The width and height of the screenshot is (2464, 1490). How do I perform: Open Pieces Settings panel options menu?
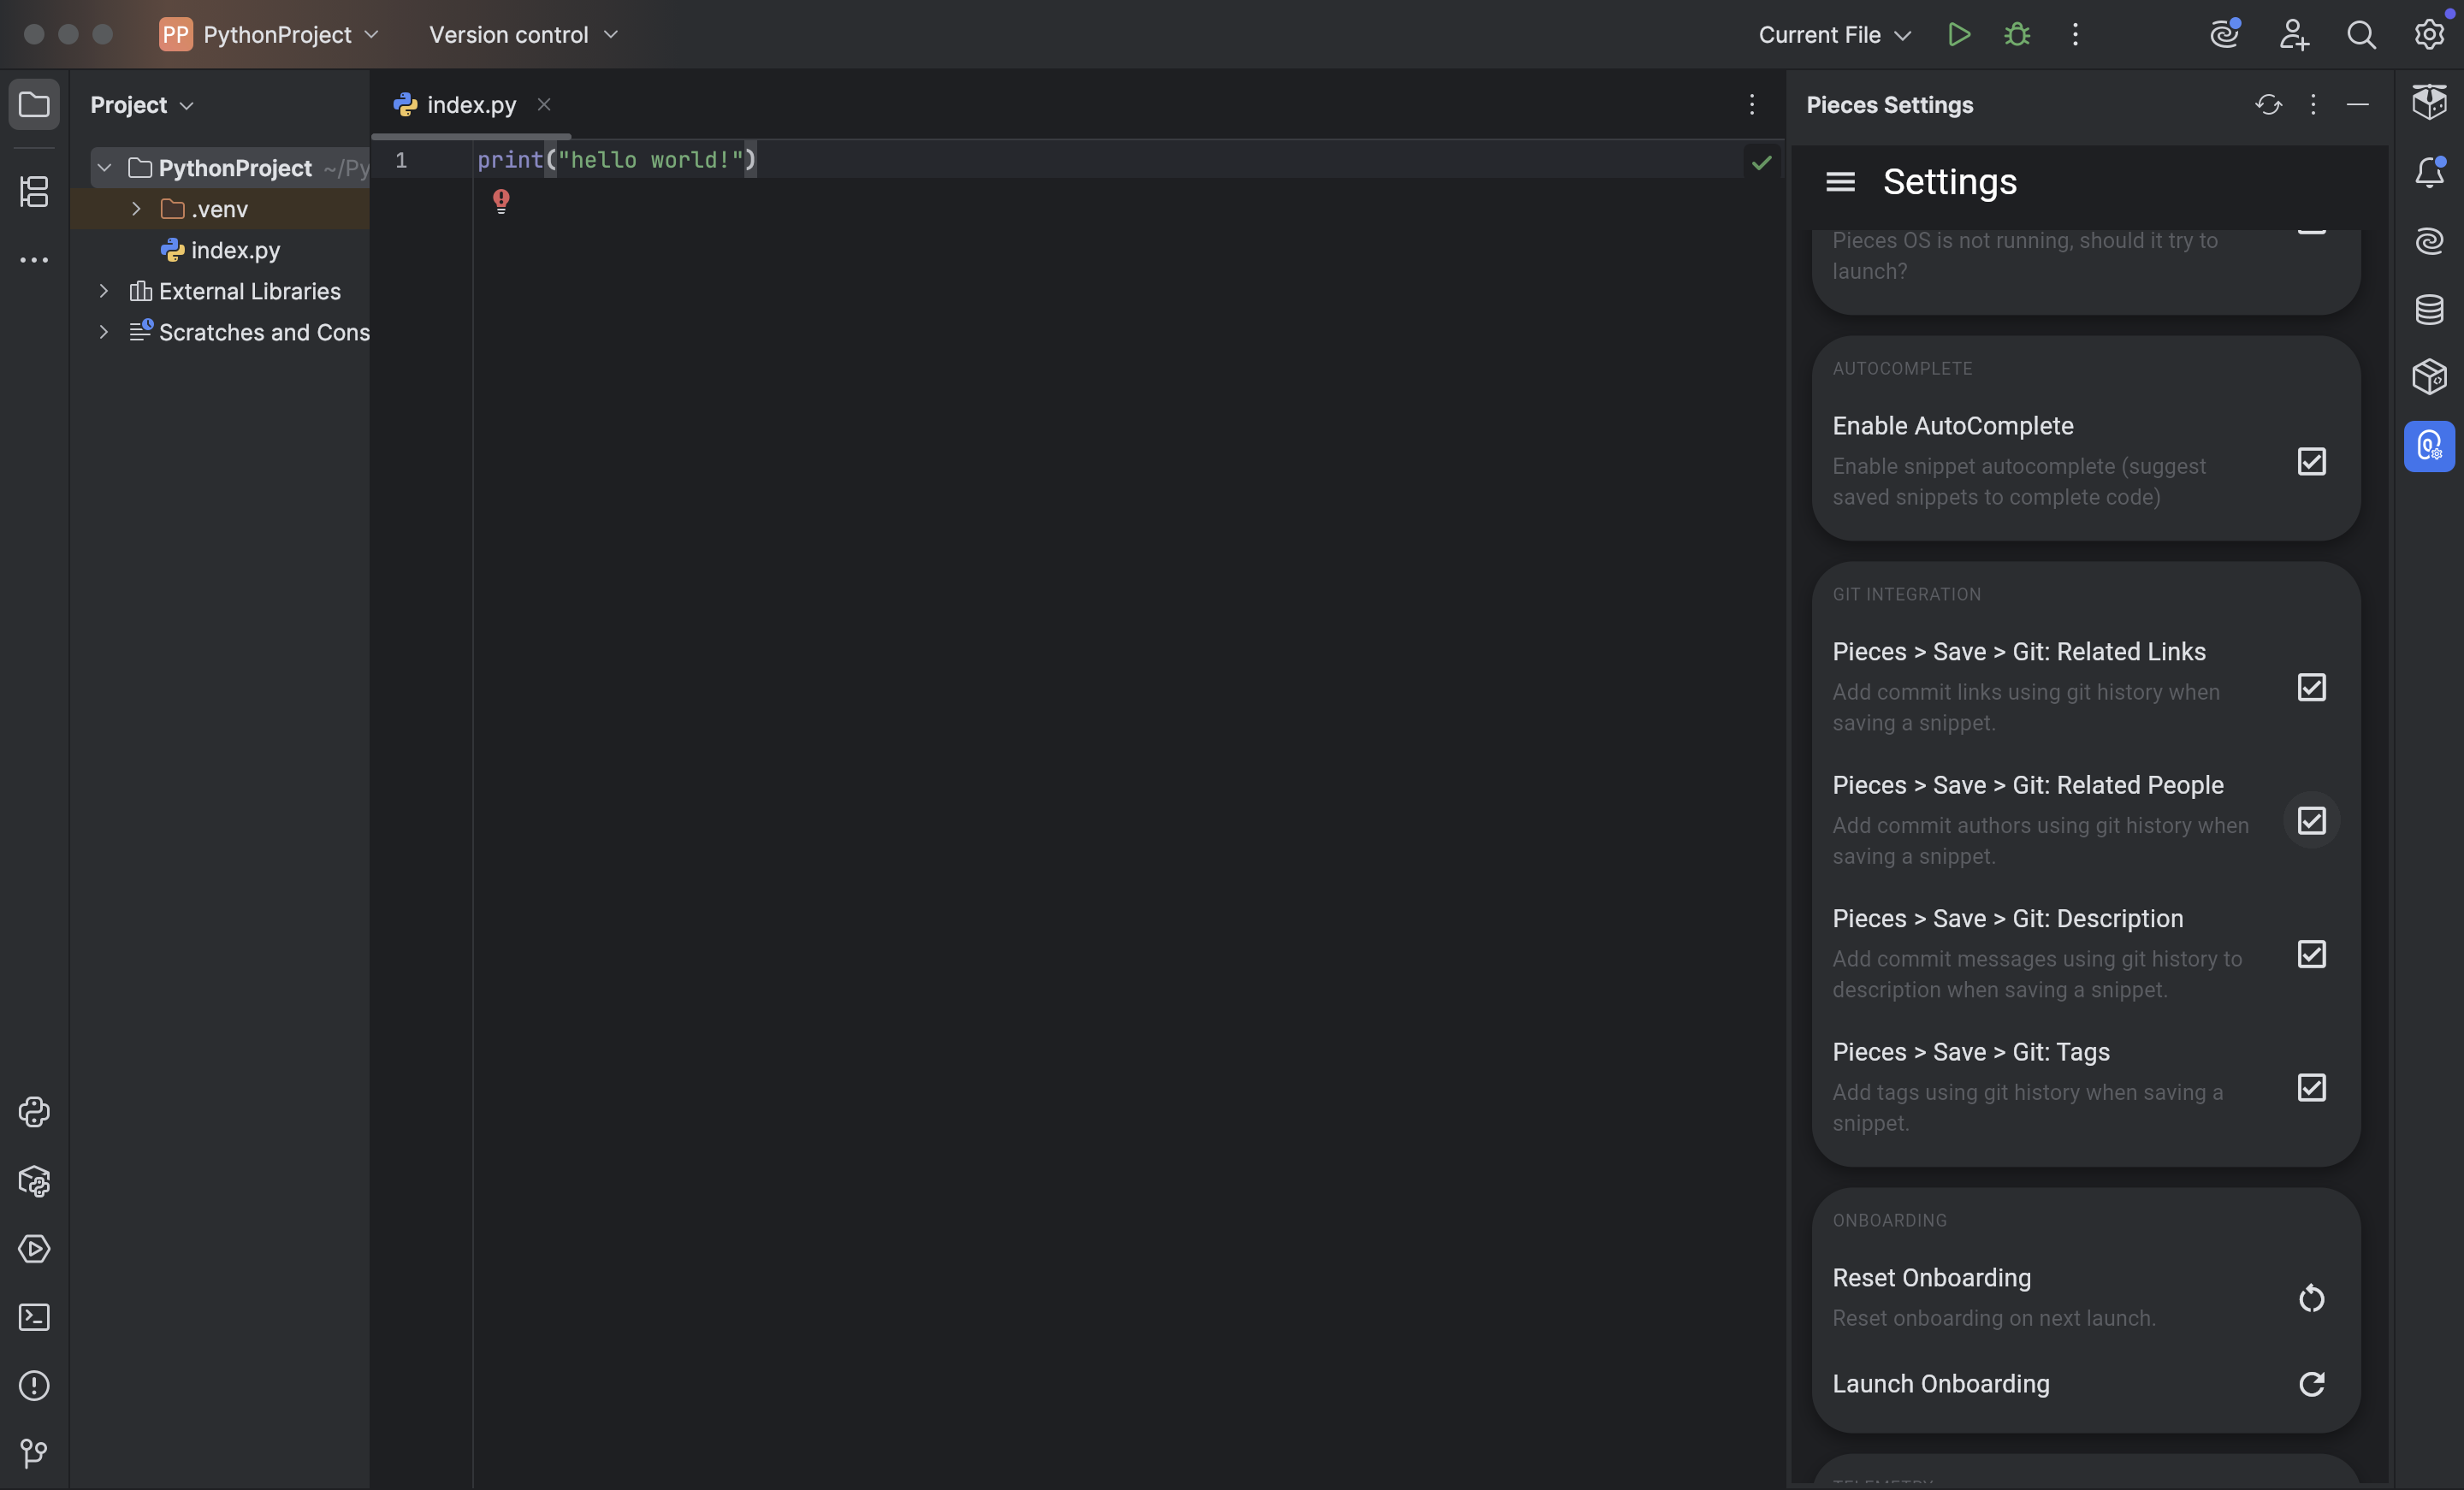[2313, 104]
